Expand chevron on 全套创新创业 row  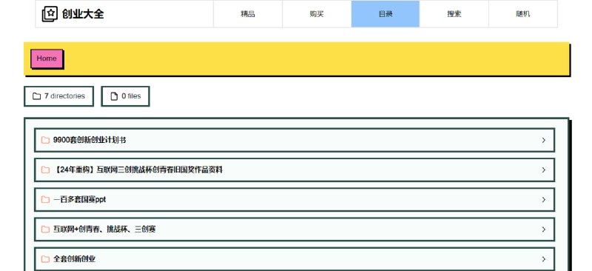[544, 259]
